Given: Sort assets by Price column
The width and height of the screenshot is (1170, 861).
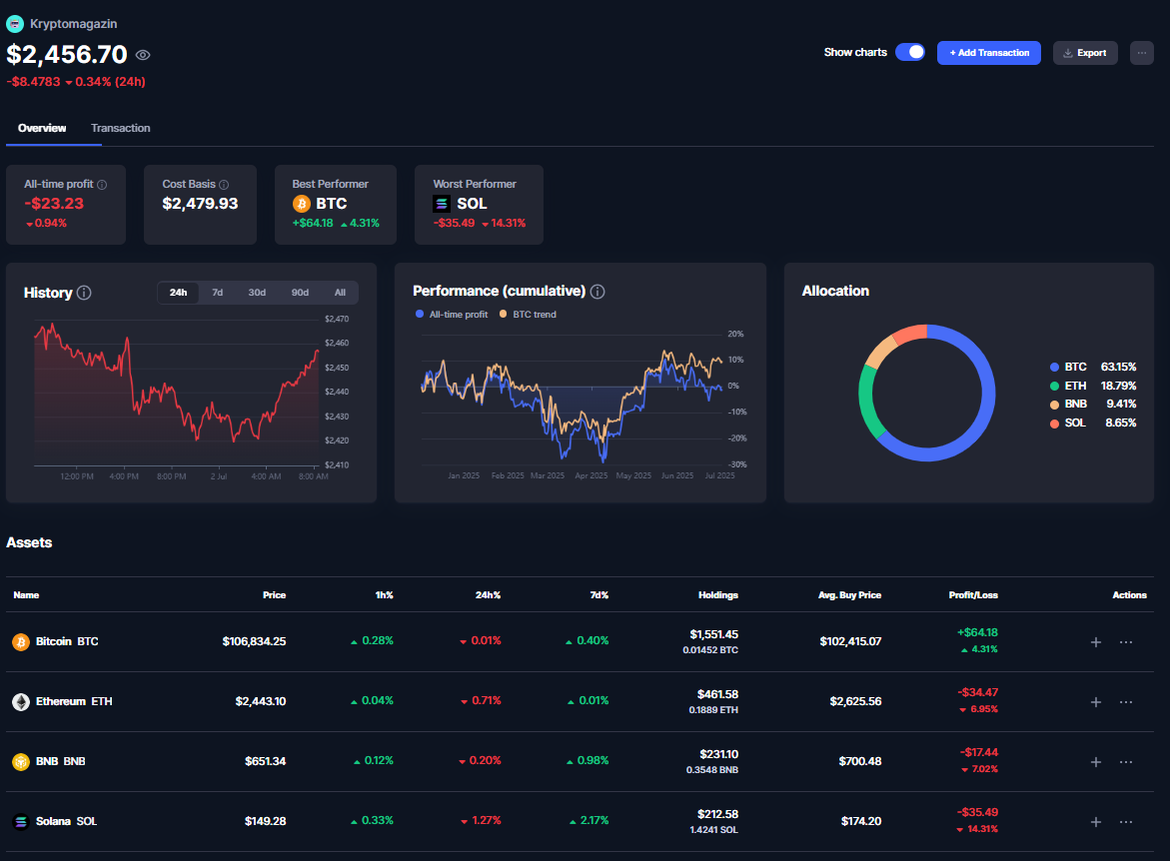Looking at the screenshot, I should click(274, 594).
